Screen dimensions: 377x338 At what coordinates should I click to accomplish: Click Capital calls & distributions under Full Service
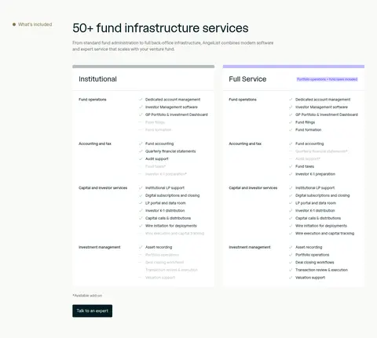tap(318, 218)
